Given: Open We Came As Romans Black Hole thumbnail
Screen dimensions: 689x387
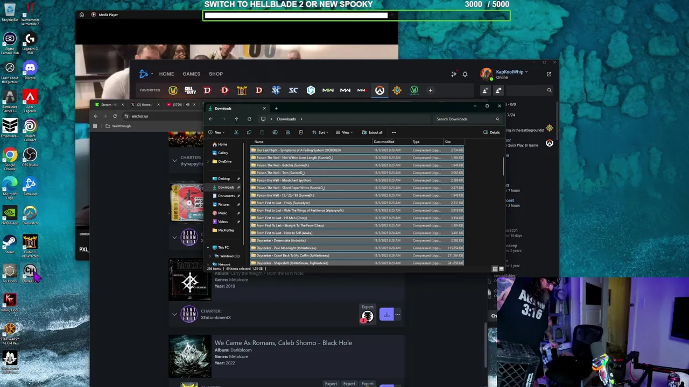Looking at the screenshot, I should (x=189, y=356).
